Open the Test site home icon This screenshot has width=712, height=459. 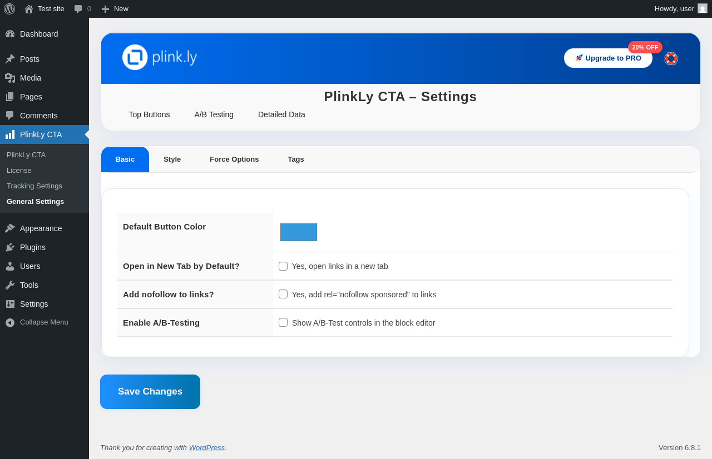click(x=29, y=9)
